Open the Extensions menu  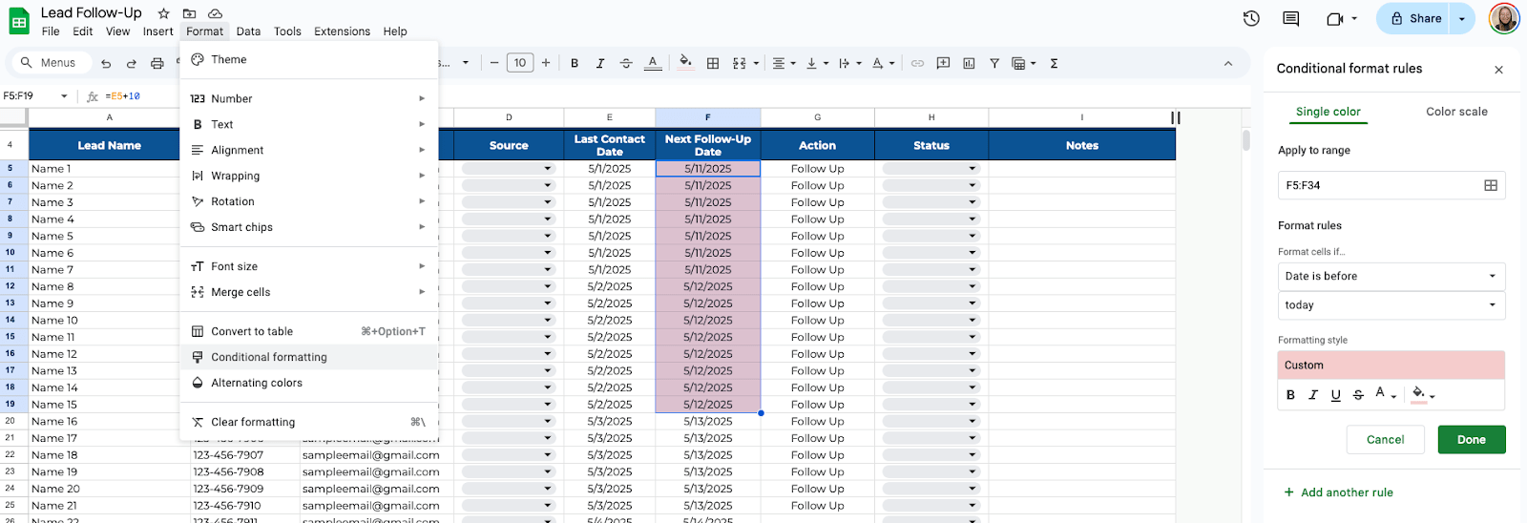coord(342,31)
